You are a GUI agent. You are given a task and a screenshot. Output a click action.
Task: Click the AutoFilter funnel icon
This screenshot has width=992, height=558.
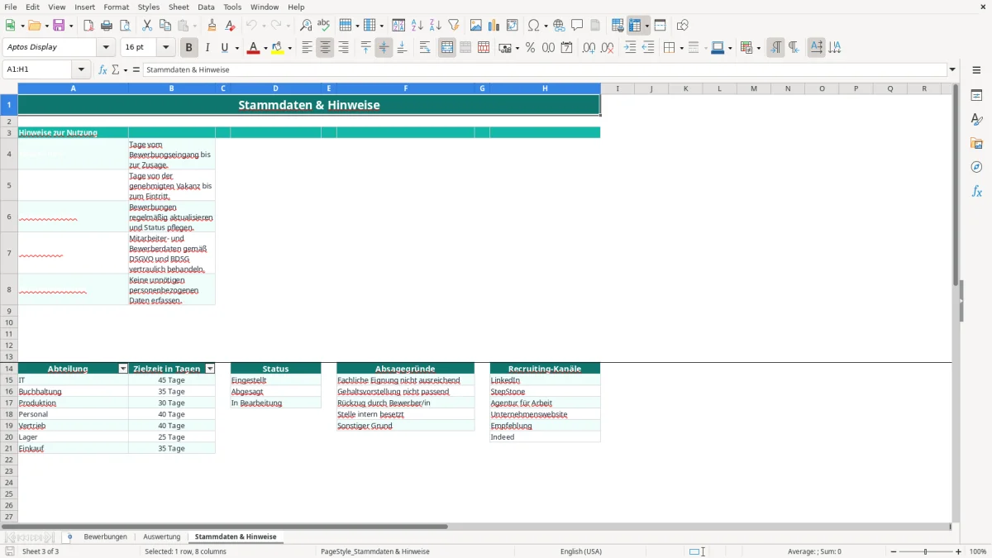pyautogui.click(x=454, y=26)
